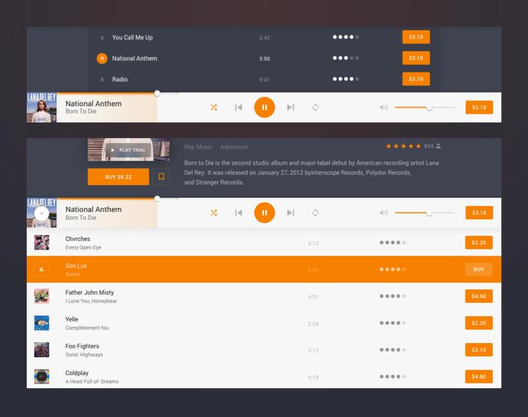Pause playback in the lower player bar
The width and height of the screenshot is (528, 417).
(x=264, y=213)
